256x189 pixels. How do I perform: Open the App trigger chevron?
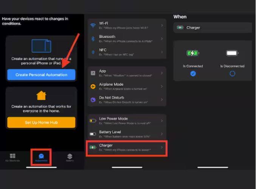coord(162,73)
